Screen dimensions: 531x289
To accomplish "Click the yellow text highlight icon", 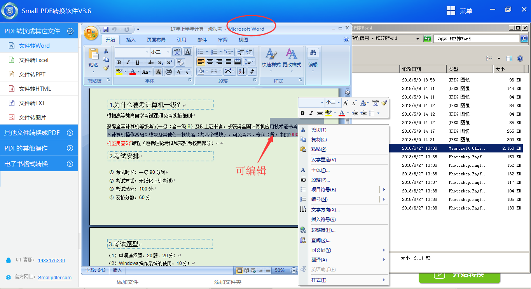I will (119, 71).
